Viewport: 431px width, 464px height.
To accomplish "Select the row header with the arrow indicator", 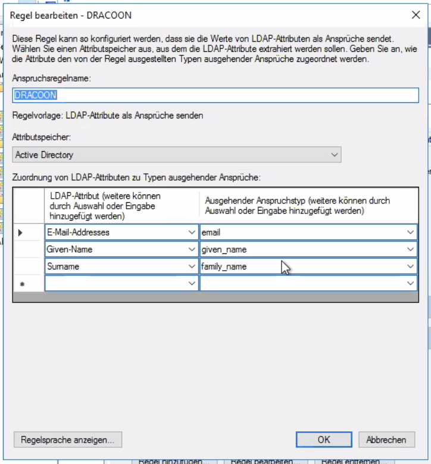I will pos(29,233).
